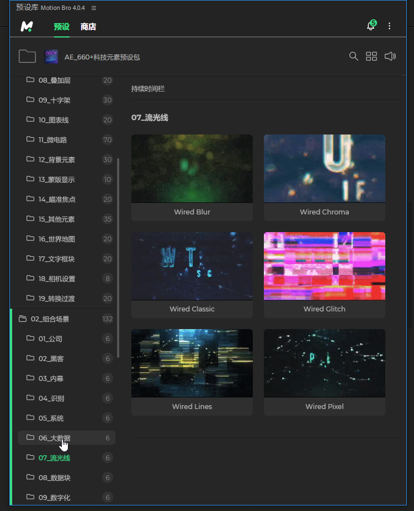Open the 03_内幕 folder
Screen dimensions: 414x511
67,379
